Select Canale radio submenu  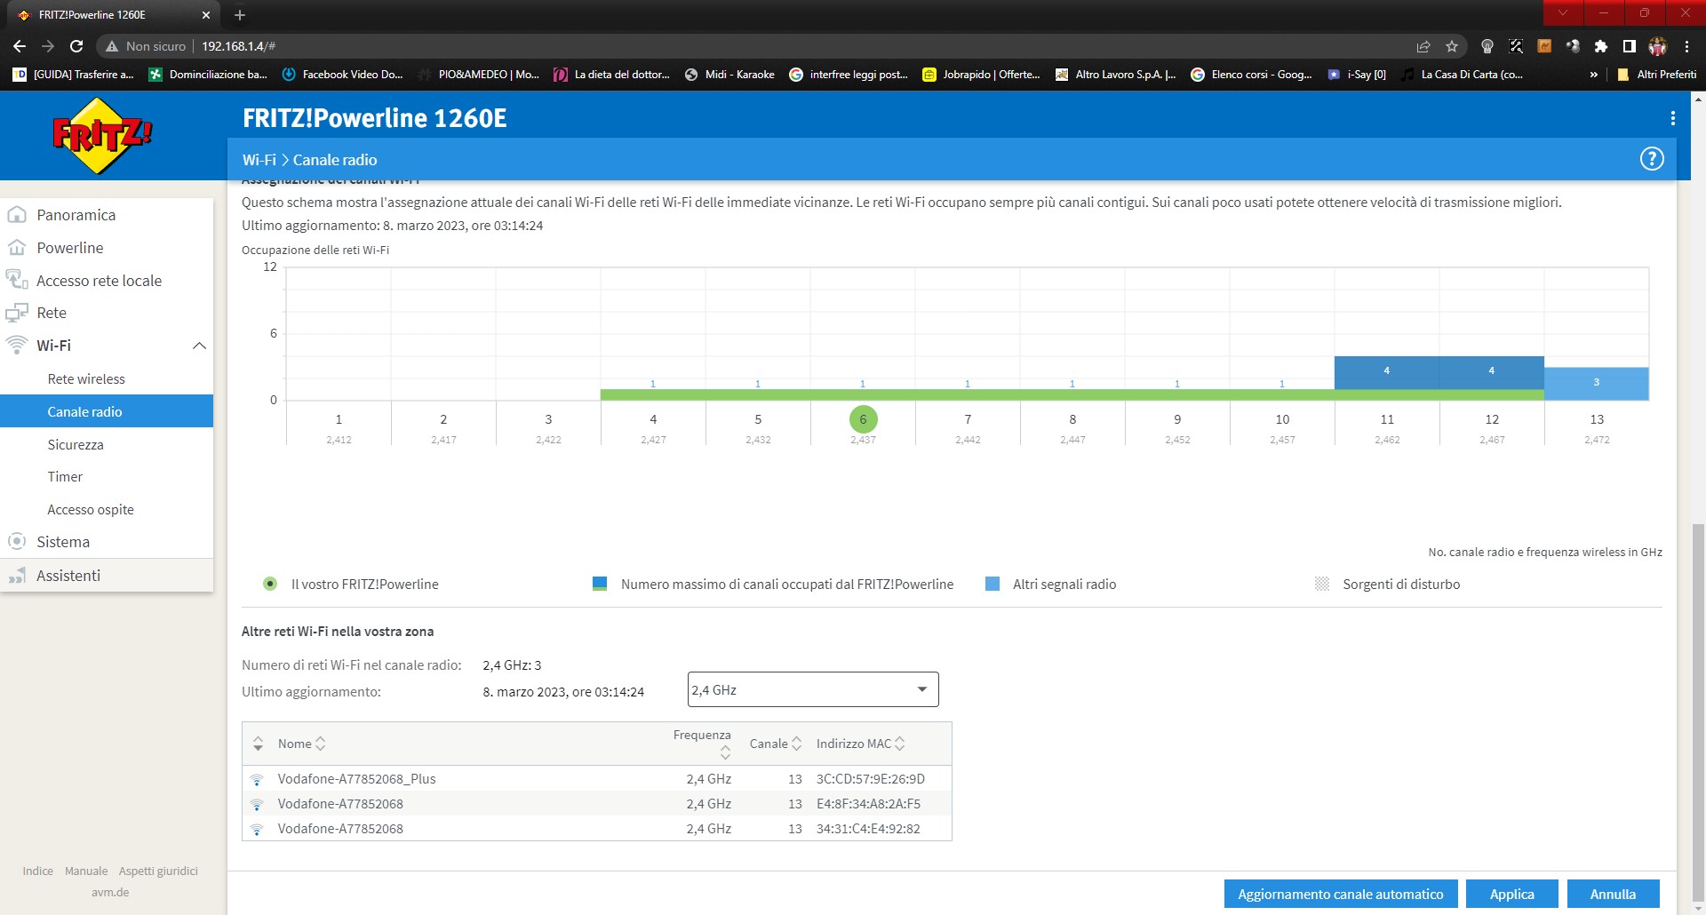[x=107, y=411]
